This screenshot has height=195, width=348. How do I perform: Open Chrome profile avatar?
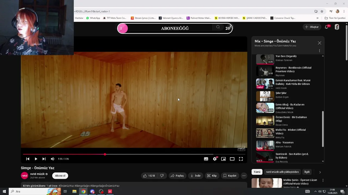tap(337, 11)
